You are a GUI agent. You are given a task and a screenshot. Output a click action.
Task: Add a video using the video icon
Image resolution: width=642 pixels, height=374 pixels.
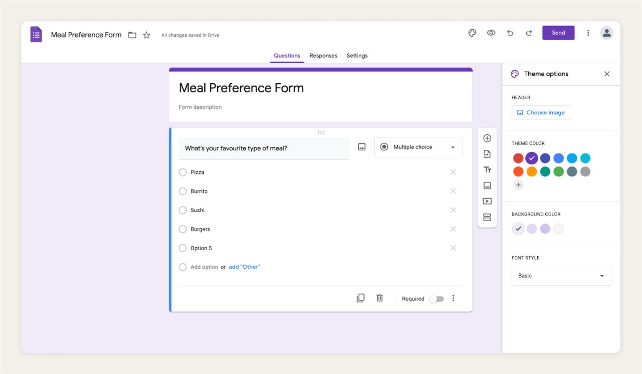tap(487, 201)
